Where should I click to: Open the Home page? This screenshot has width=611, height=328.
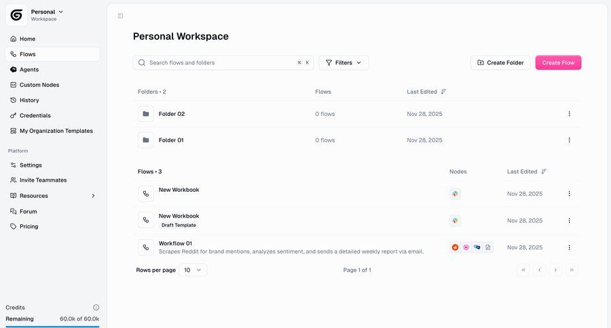pyautogui.click(x=52, y=39)
